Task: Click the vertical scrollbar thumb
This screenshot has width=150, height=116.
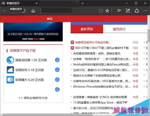Action: 149,35
